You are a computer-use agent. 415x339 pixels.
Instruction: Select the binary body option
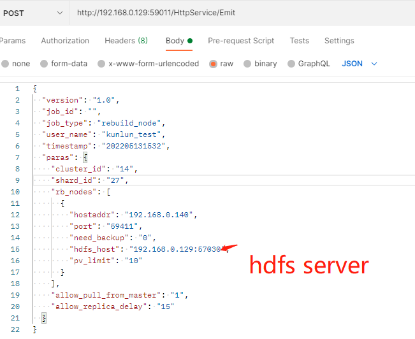point(247,64)
